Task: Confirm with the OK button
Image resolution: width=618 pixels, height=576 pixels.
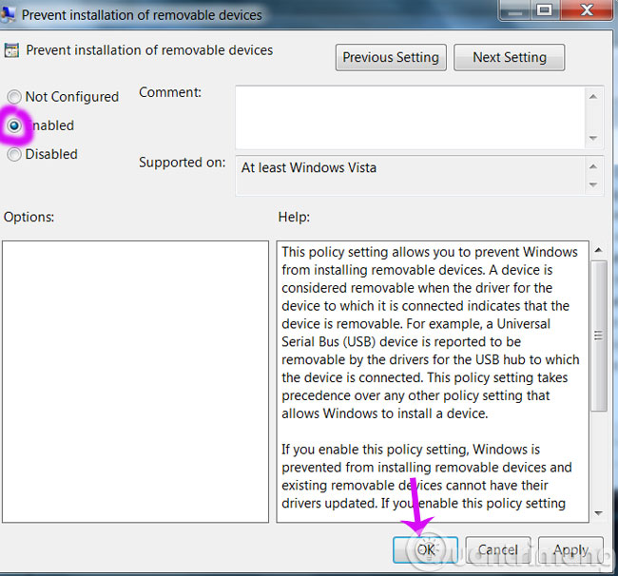Action: (x=425, y=549)
